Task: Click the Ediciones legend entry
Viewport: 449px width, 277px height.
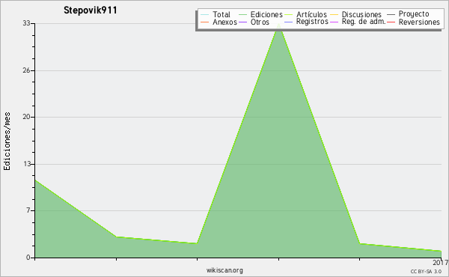Action: pos(260,14)
